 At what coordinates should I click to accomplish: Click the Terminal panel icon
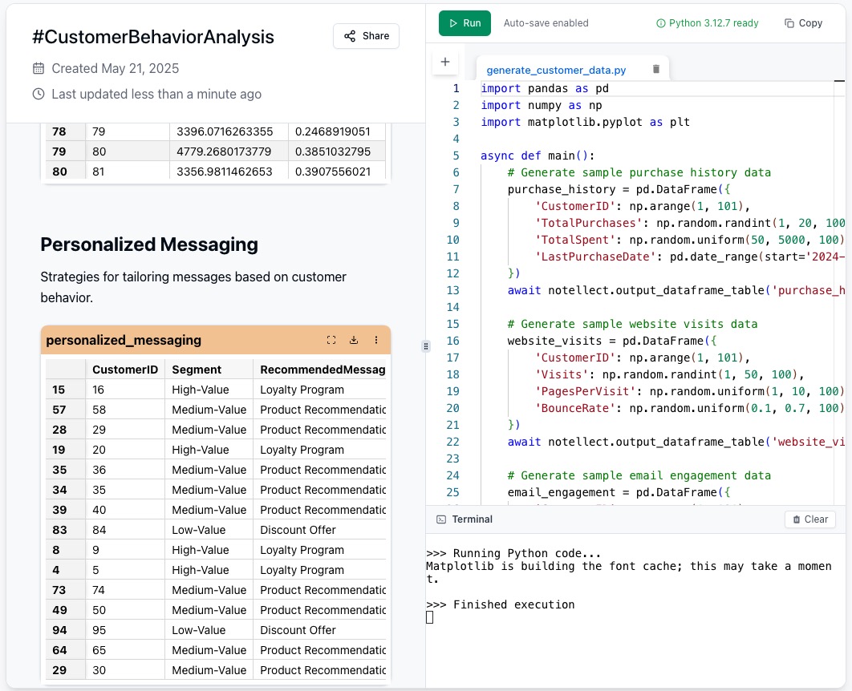tap(441, 519)
